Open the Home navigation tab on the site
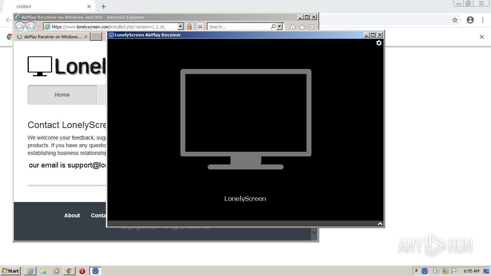Image resolution: width=491 pixels, height=276 pixels. 62,95
